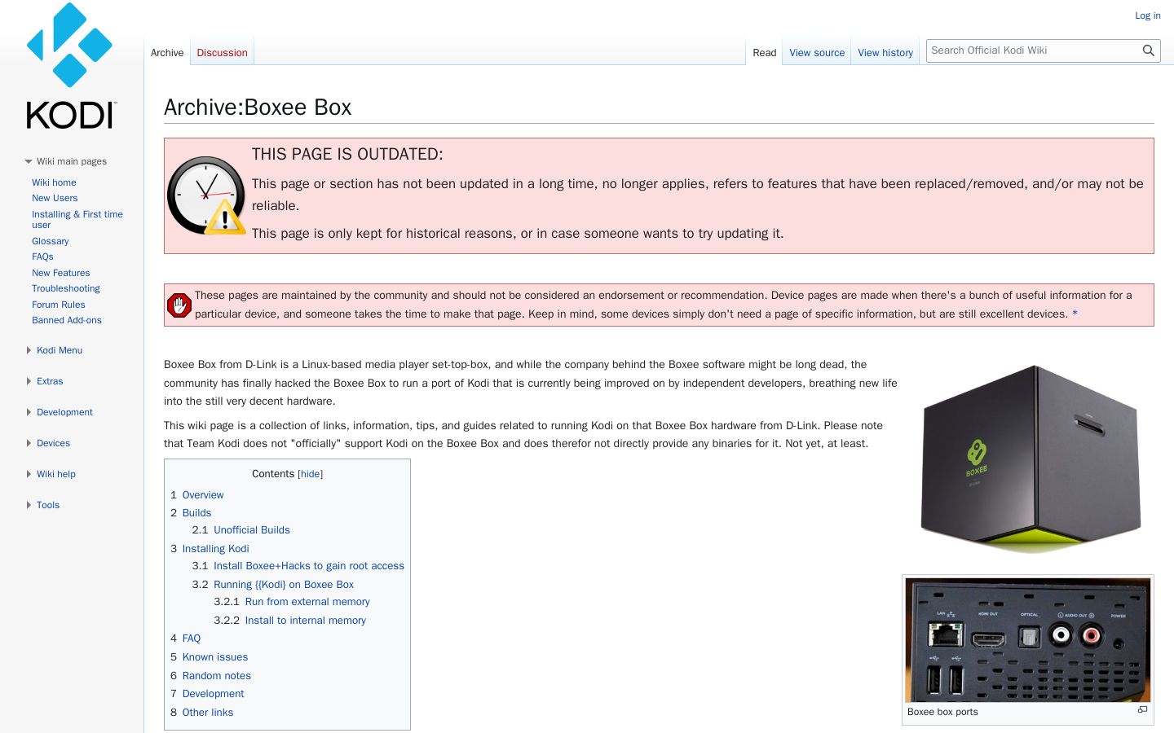The image size is (1174, 733).
Task: Jump to Development contents entry
Action: pos(214,694)
